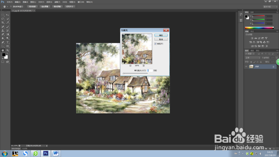Open layer filter 类型 dropdown
The width and height of the screenshot is (279, 157).
click(x=250, y=54)
